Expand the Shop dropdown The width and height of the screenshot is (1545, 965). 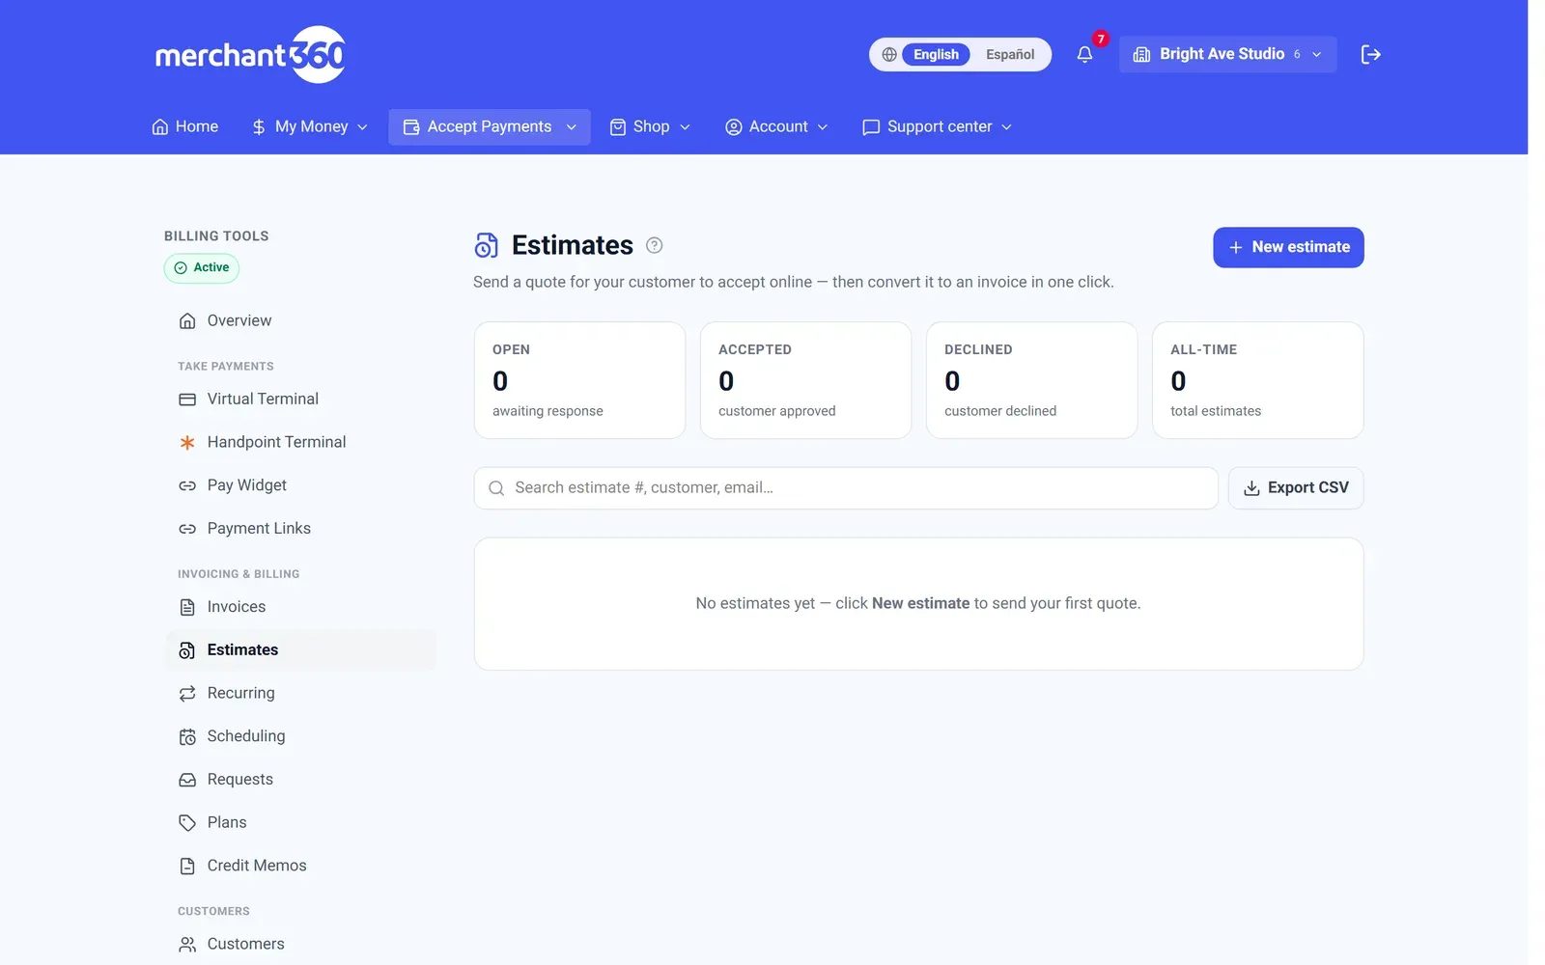tap(650, 127)
